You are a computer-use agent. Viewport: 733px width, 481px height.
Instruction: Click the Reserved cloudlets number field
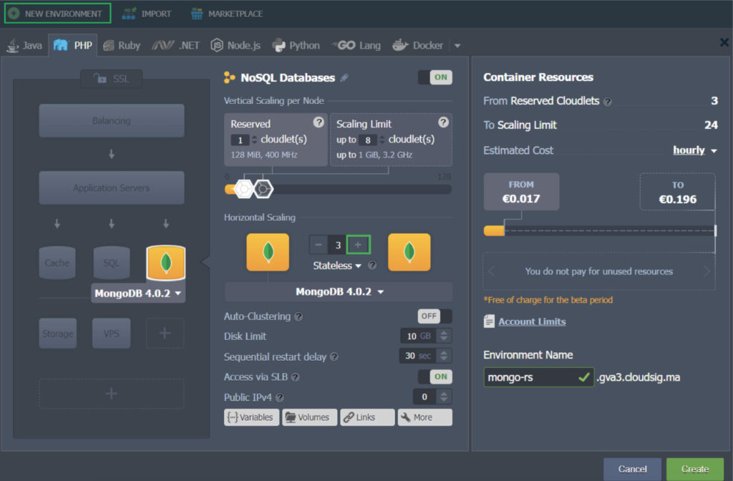point(241,140)
